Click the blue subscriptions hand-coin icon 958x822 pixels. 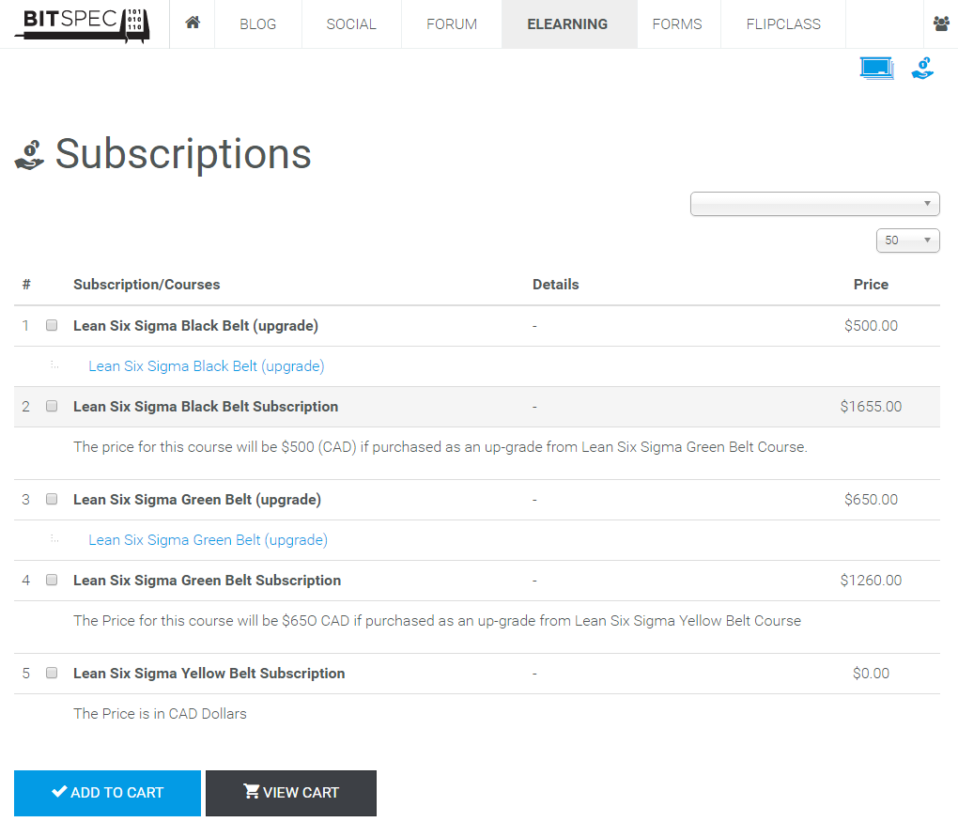pos(922,68)
